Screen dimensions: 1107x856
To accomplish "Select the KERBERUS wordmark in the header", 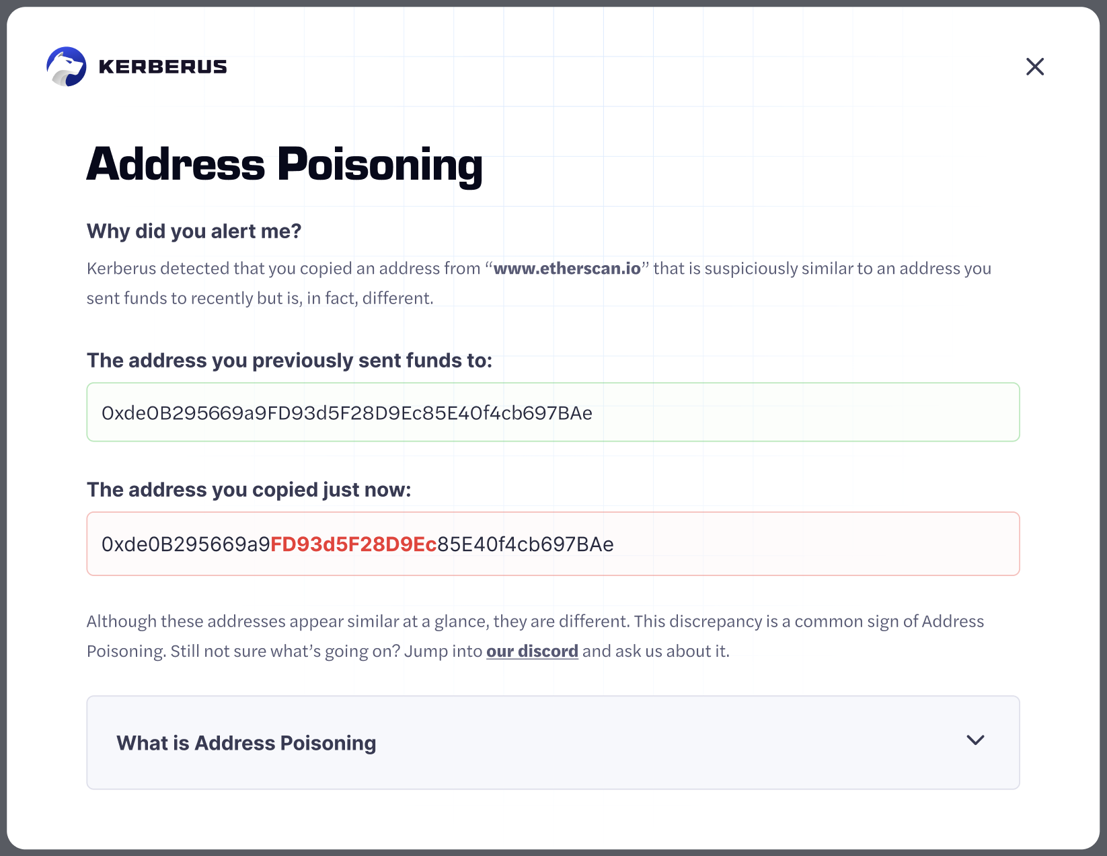I will [162, 66].
